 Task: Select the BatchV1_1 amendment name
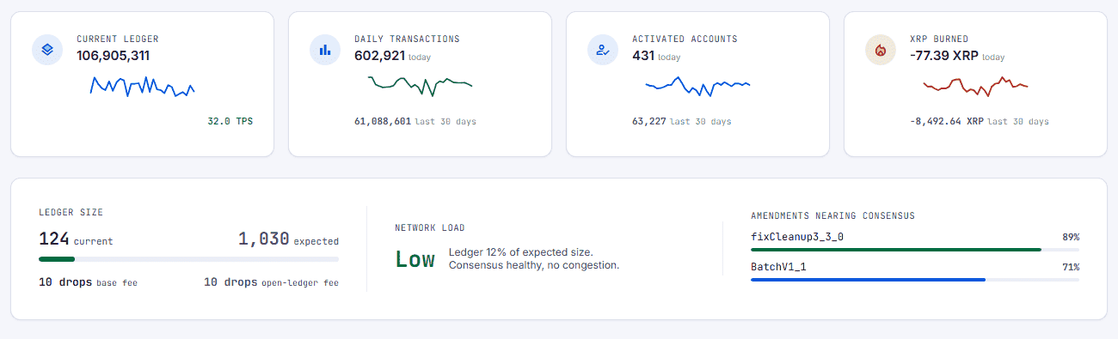coord(778,267)
